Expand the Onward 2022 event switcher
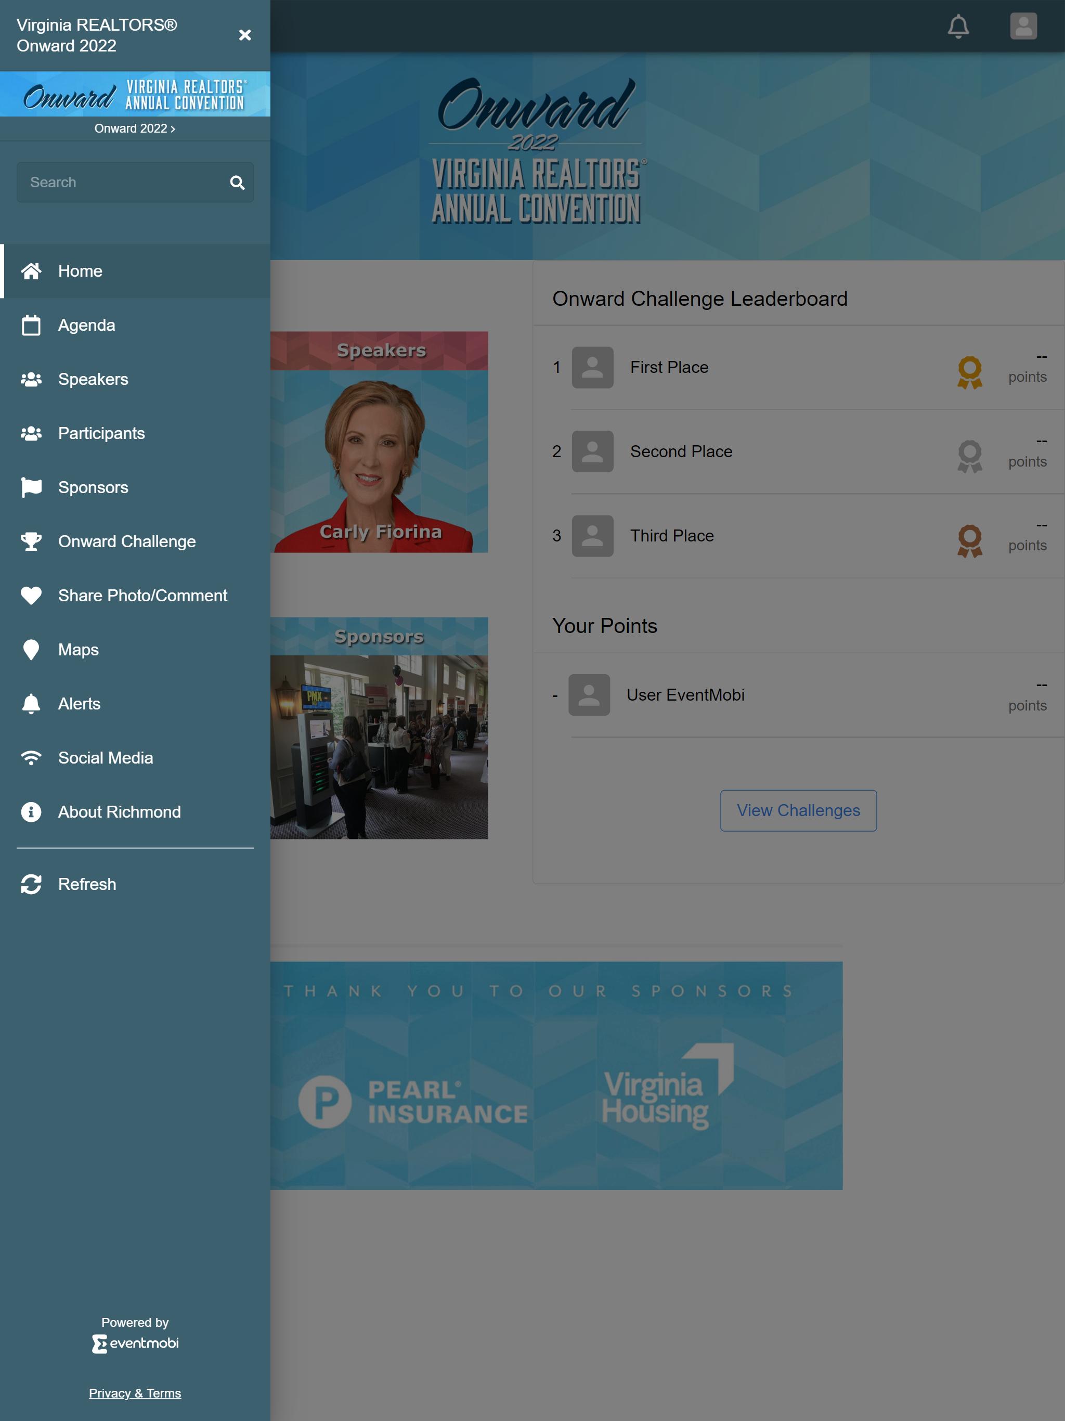Image resolution: width=1065 pixels, height=1421 pixels. (135, 128)
